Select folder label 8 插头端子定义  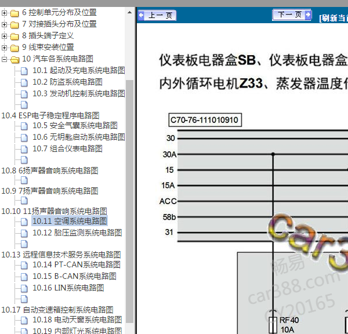pyautogui.click(x=48, y=35)
